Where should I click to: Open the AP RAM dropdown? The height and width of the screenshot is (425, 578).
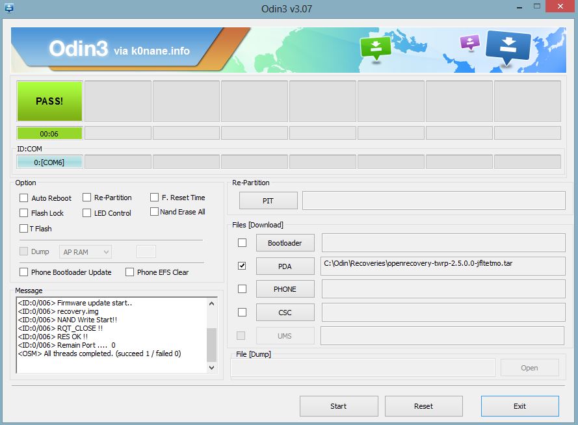point(85,252)
